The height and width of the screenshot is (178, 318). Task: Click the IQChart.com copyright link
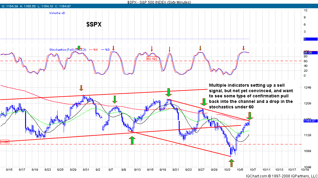click(x=281, y=176)
